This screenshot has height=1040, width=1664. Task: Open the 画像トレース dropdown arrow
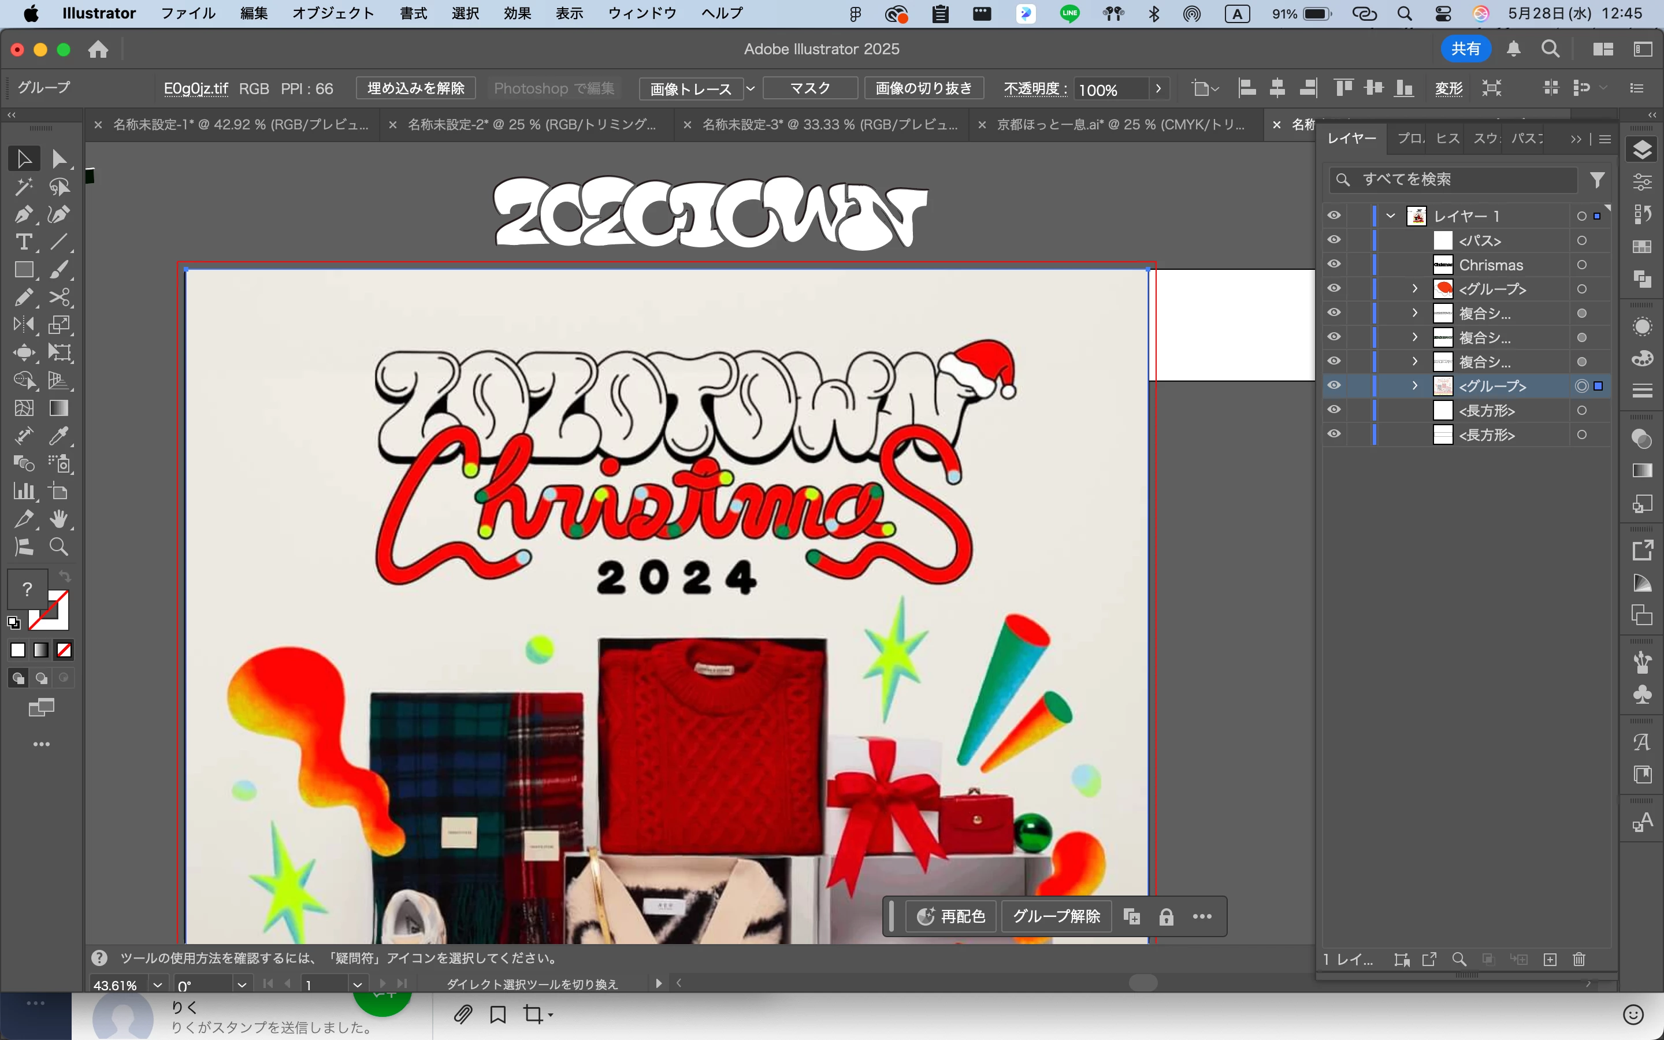tap(751, 89)
